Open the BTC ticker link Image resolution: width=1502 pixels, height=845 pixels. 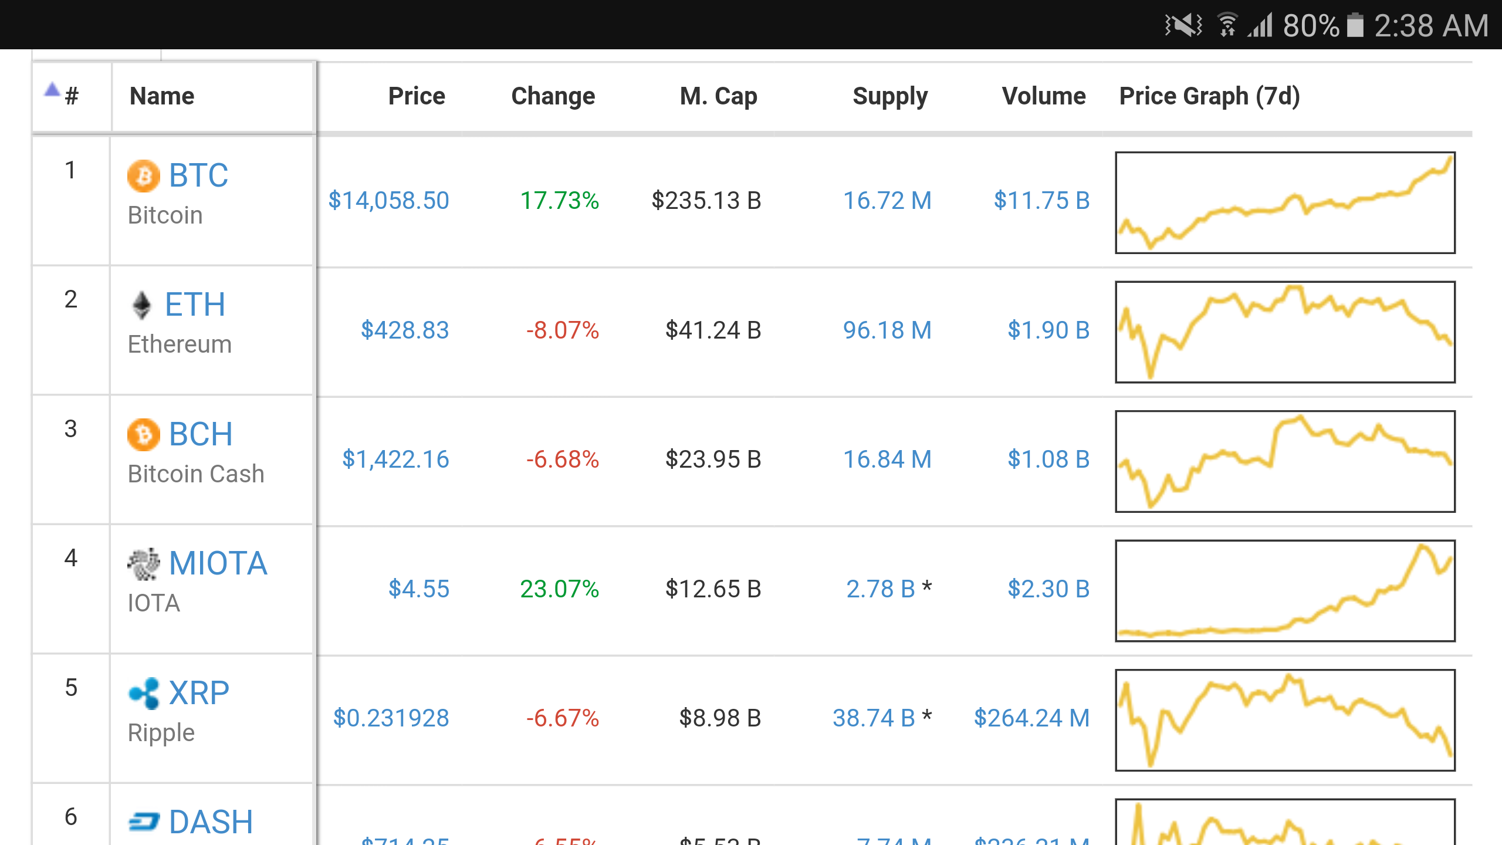coord(198,175)
